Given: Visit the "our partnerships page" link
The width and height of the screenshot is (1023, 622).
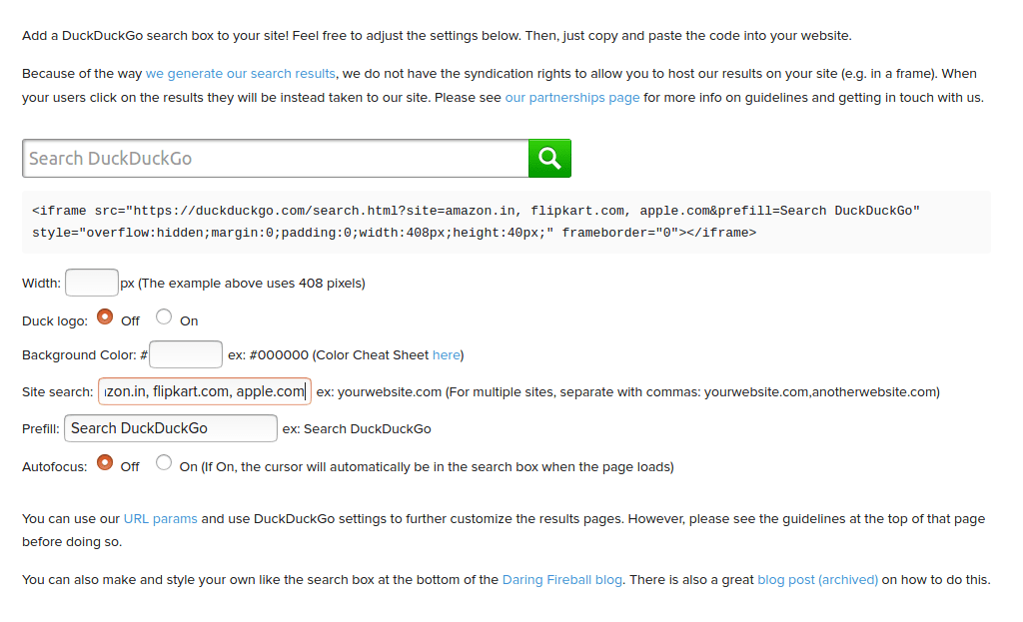Looking at the screenshot, I should point(571,98).
